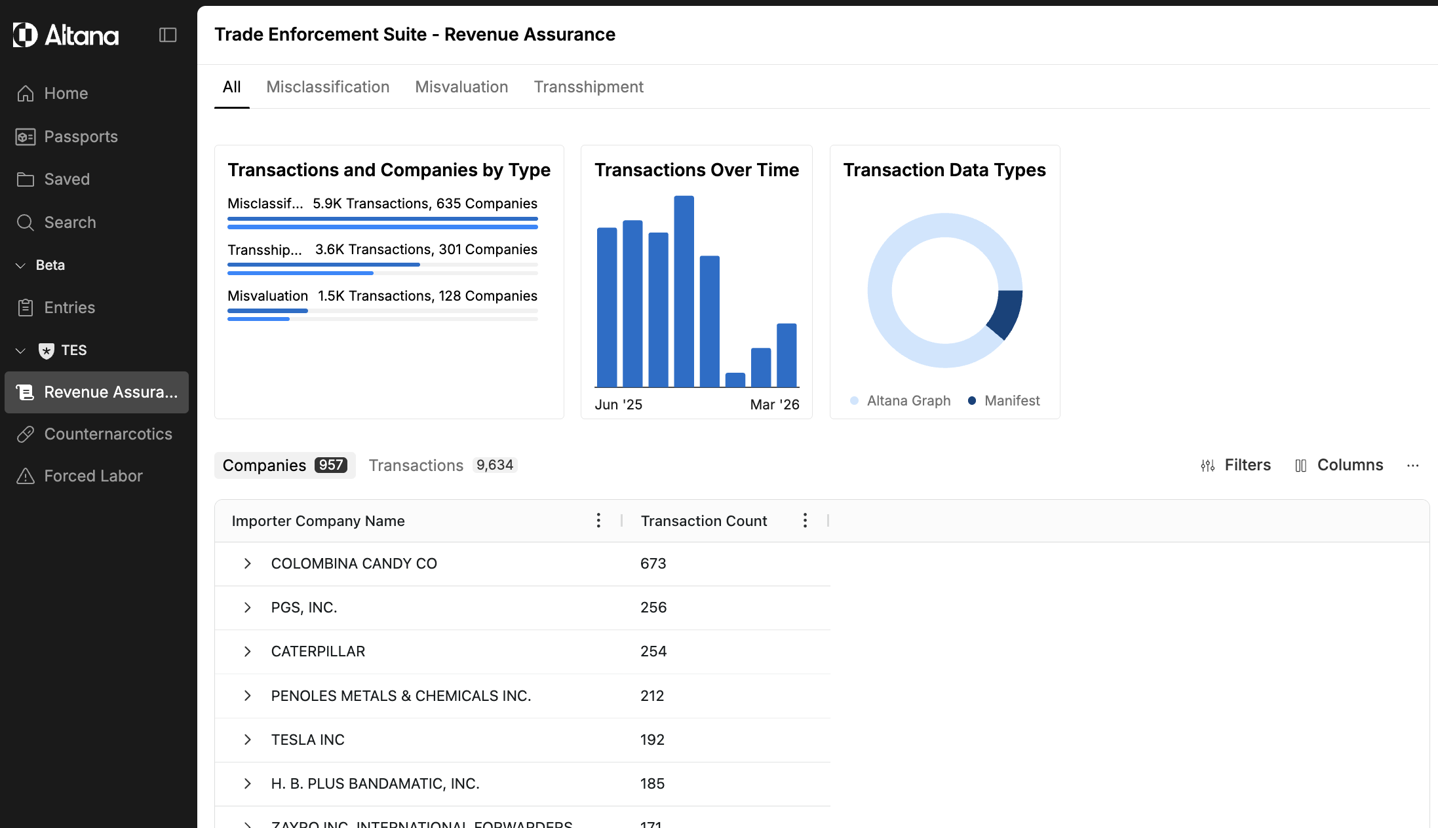Click '3.6K Transactions, 301 Companies' text
Image resolution: width=1438 pixels, height=828 pixels.
426,250
